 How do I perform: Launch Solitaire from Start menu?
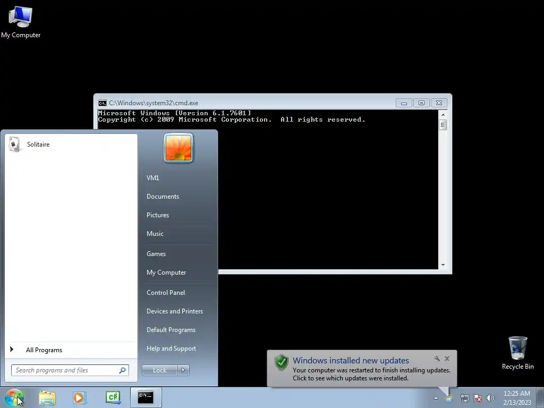click(x=71, y=144)
